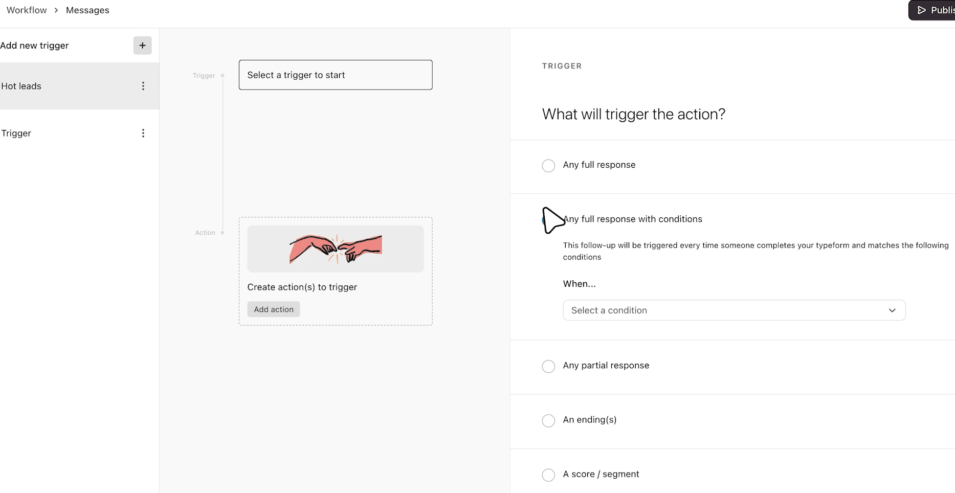This screenshot has width=955, height=493.
Task: Click the chevron on the condition selector
Action: 892,310
